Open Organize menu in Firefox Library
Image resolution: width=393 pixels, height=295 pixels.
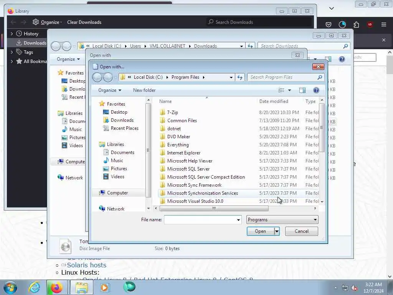pyautogui.click(x=47, y=22)
